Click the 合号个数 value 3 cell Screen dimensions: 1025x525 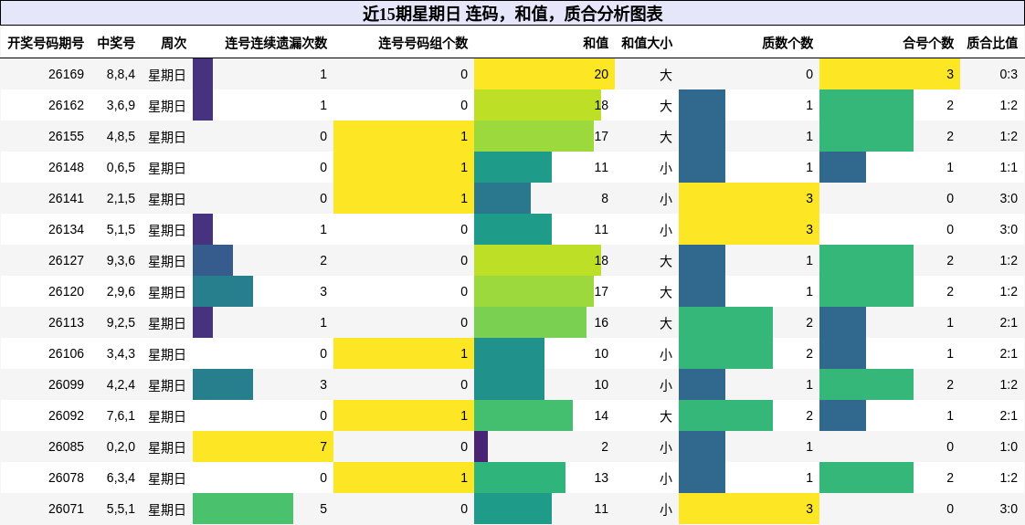click(890, 75)
